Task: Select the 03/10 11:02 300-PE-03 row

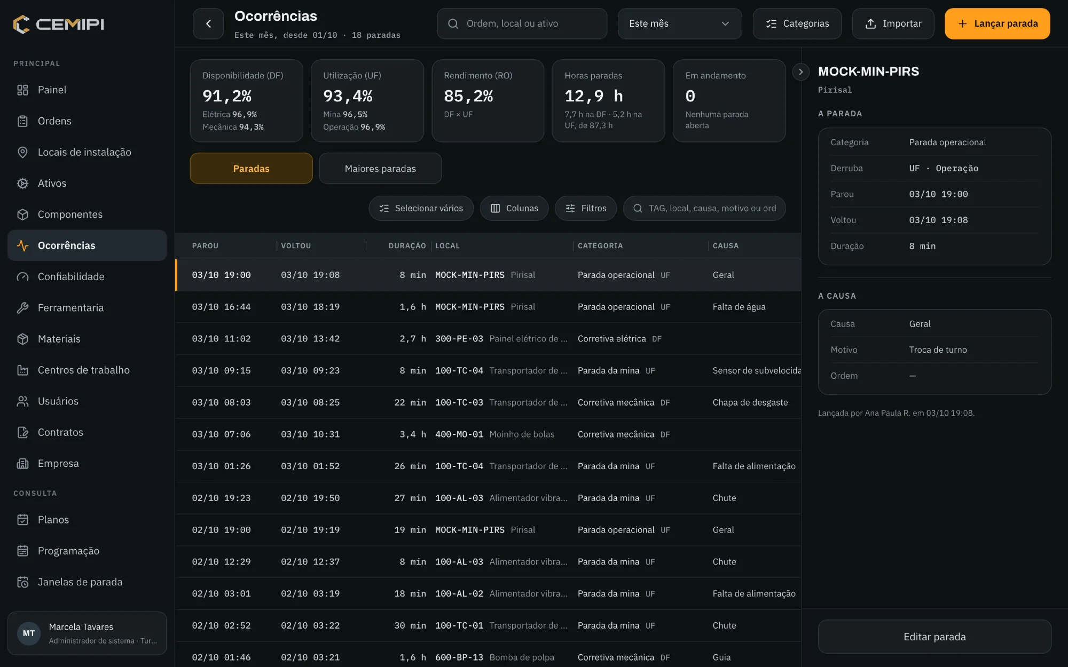Action: point(488,339)
